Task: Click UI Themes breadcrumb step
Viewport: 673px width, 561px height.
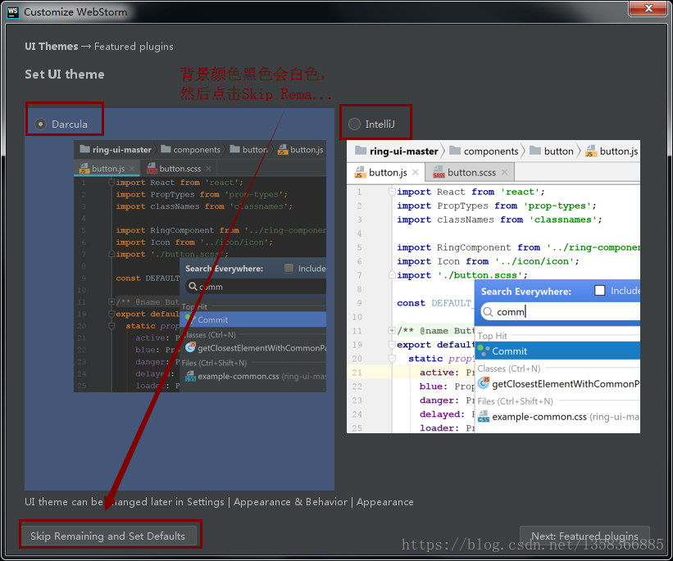Action: [x=52, y=47]
